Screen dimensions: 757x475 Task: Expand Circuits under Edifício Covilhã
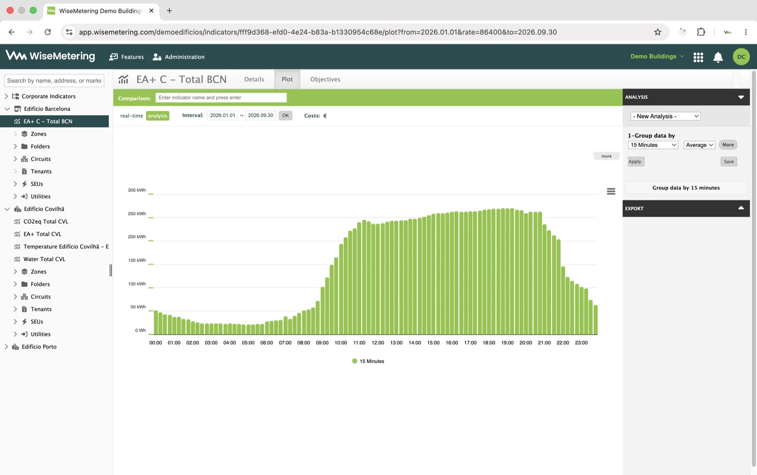pyautogui.click(x=15, y=297)
